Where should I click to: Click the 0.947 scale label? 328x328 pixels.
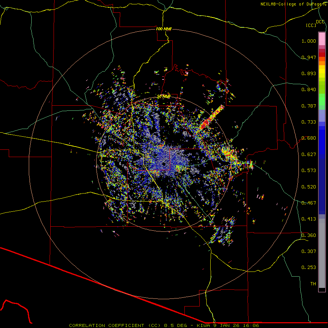click(x=309, y=57)
